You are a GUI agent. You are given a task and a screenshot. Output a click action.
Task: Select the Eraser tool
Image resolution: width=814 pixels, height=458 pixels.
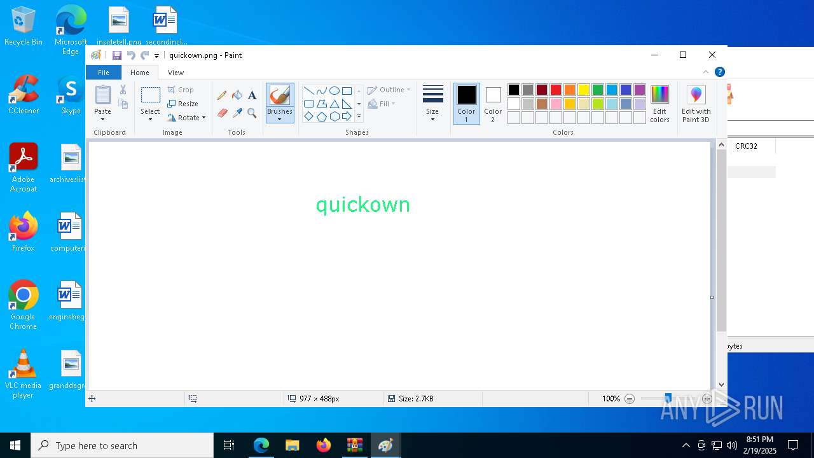pyautogui.click(x=222, y=113)
